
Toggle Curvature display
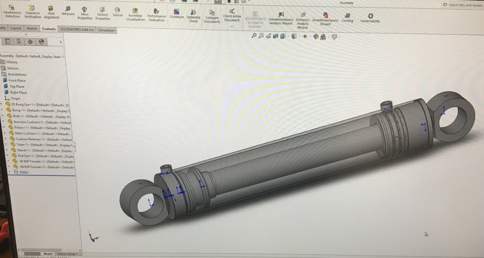click(x=176, y=14)
